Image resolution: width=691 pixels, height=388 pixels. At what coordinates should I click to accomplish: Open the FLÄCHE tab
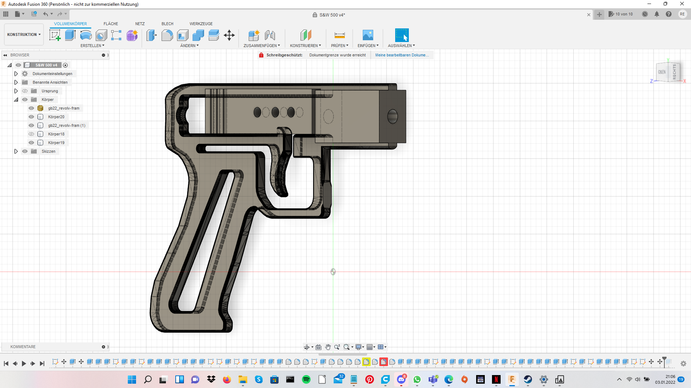point(110,24)
